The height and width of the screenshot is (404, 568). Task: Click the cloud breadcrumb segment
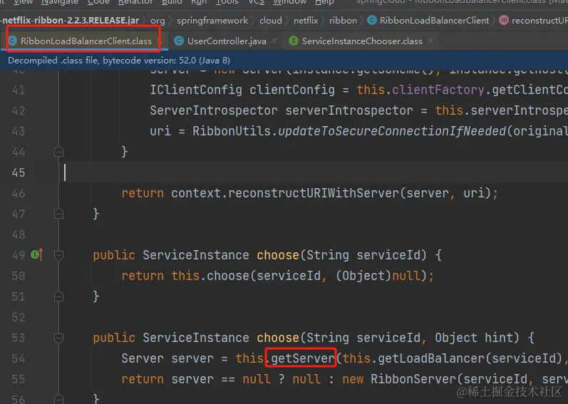(x=271, y=21)
